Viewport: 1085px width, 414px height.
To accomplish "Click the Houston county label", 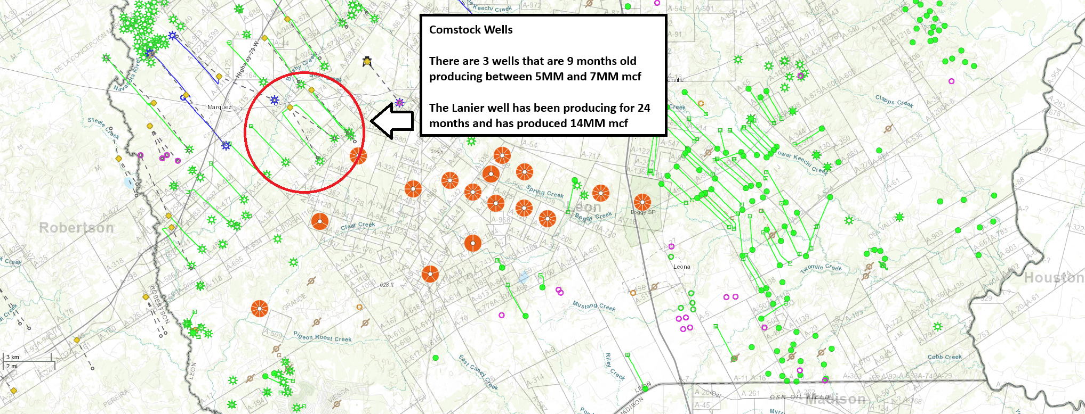I will 1054,278.
